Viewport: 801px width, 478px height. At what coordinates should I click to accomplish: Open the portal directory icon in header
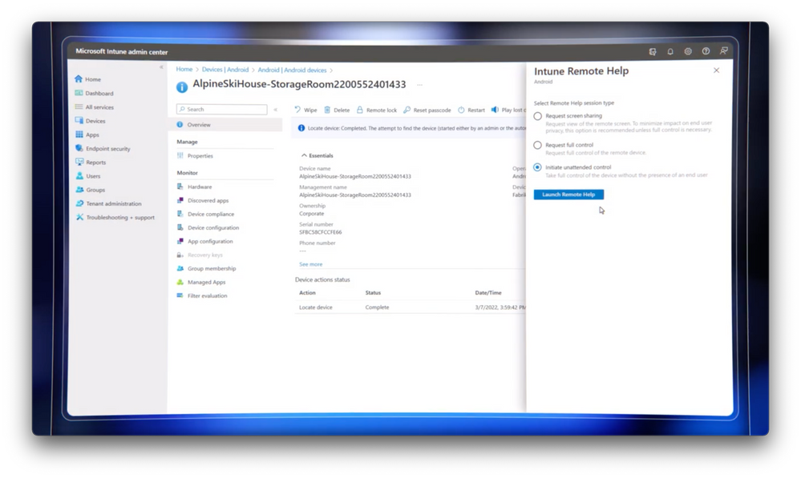[x=653, y=51]
